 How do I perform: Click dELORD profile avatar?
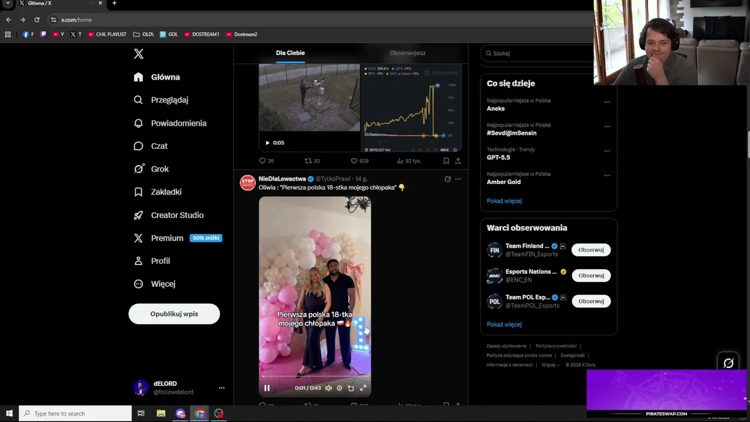141,387
